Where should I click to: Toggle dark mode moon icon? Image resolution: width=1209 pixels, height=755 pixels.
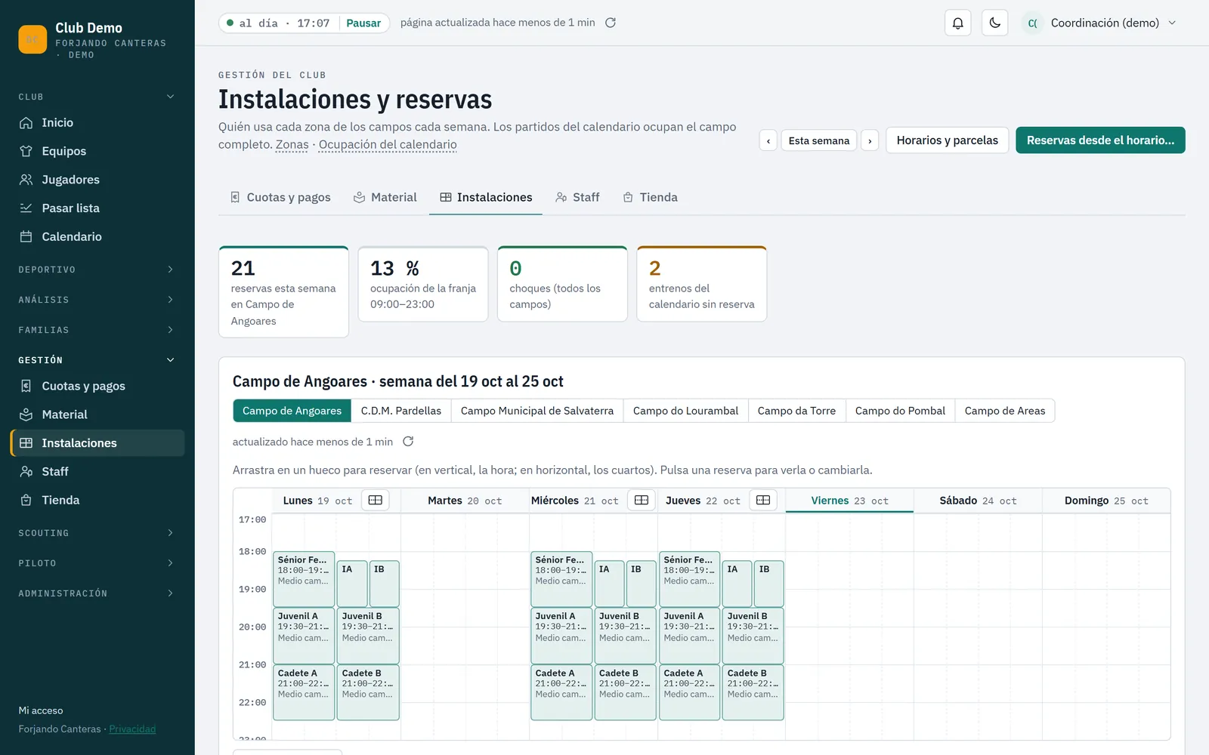994,23
